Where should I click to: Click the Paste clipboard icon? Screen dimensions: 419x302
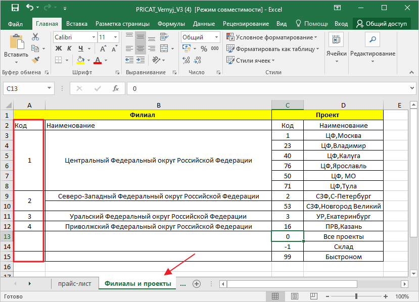17,41
